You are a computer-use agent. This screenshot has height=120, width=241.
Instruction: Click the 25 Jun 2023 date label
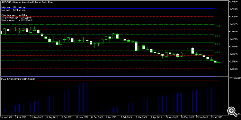[202, 117]
